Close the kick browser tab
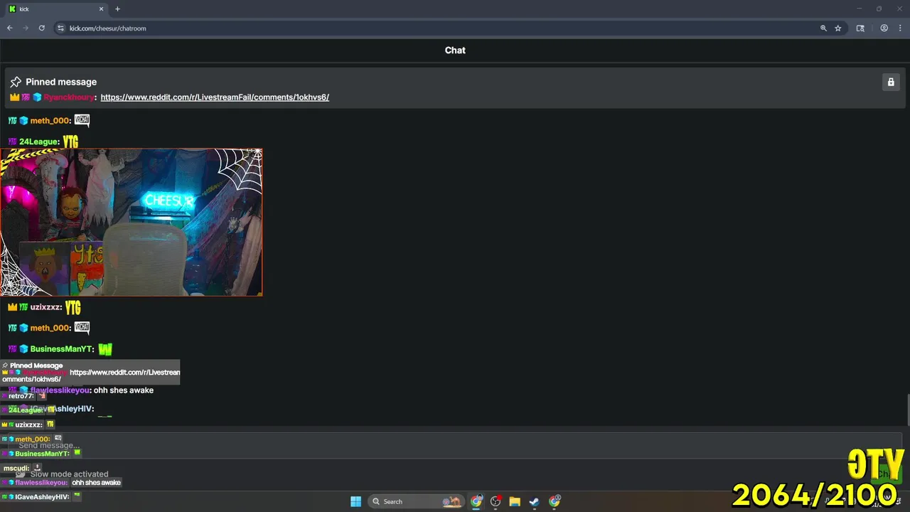Viewport: 910px width, 512px height. click(x=101, y=9)
